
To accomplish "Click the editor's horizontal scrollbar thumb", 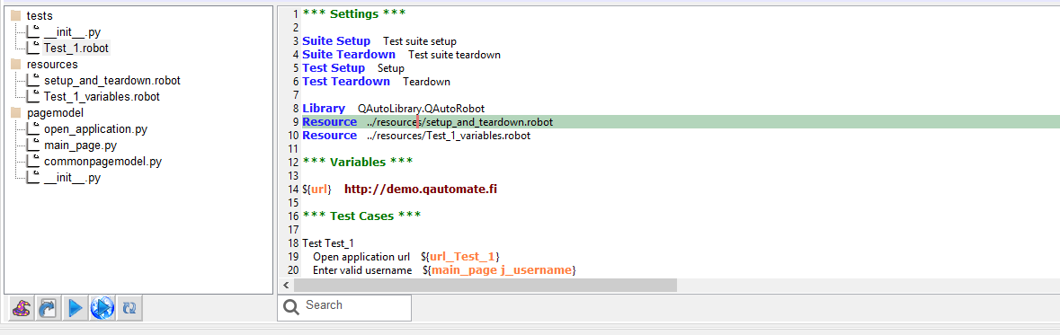I will (485, 286).
